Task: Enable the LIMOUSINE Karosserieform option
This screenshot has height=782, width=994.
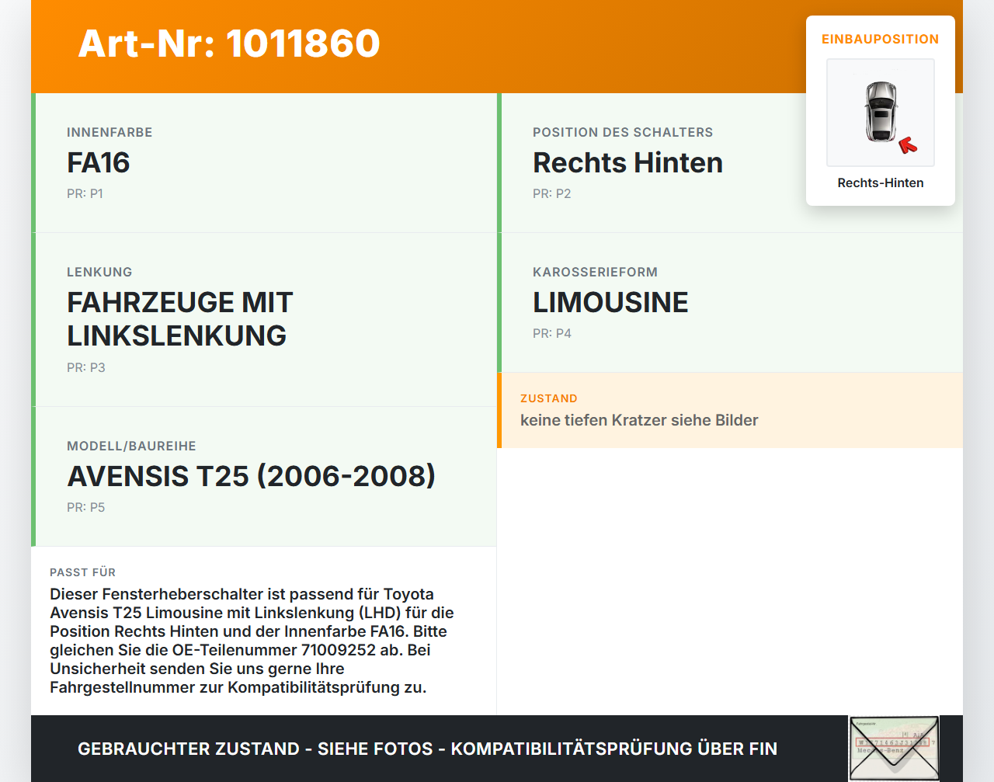Action: click(x=610, y=302)
